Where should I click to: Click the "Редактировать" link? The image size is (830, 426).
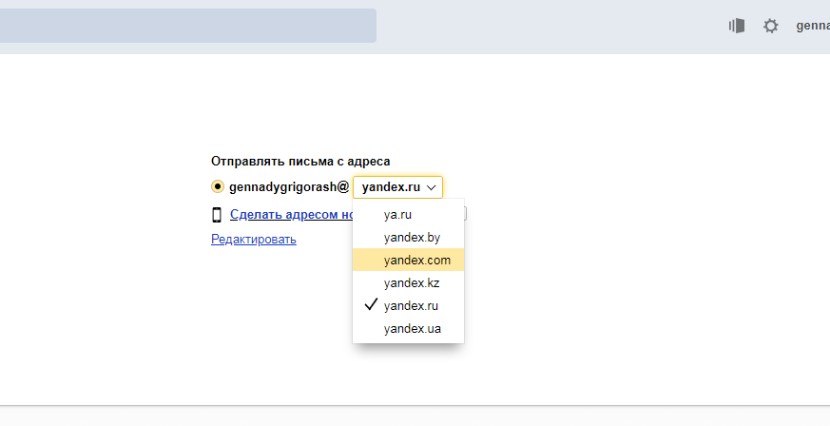click(253, 240)
